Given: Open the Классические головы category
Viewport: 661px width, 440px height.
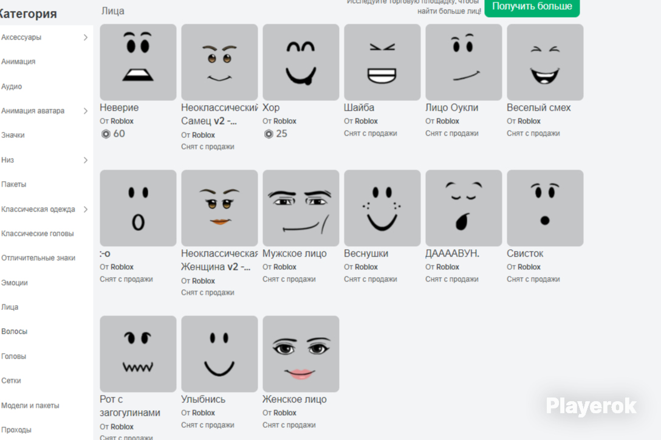Looking at the screenshot, I should [37, 234].
